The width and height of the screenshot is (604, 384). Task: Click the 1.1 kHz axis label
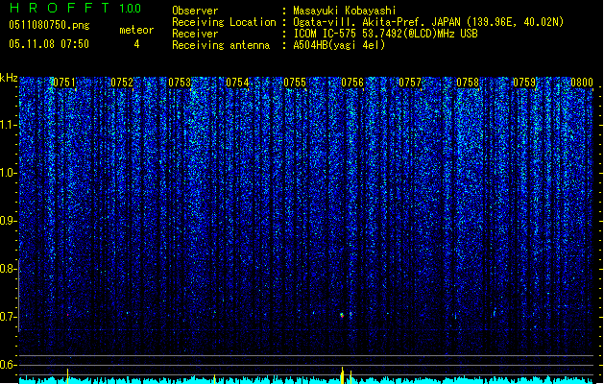click(9, 125)
